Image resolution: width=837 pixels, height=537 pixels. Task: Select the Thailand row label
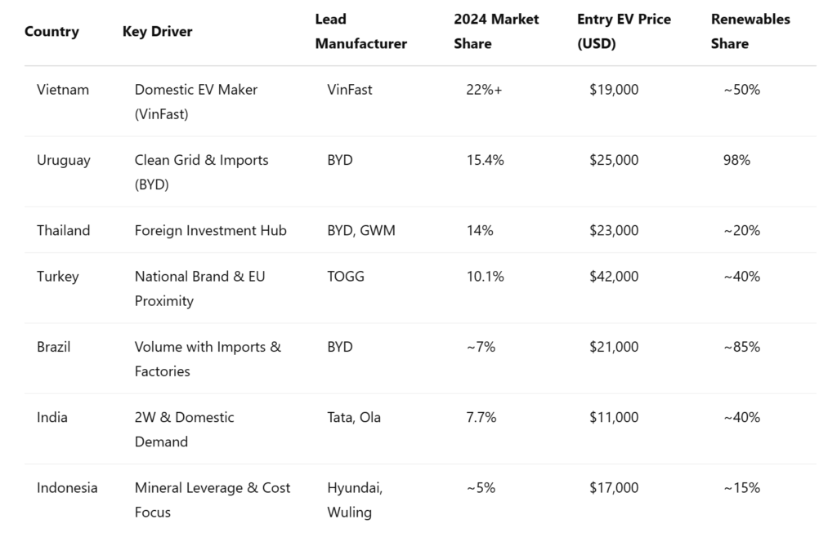click(64, 230)
